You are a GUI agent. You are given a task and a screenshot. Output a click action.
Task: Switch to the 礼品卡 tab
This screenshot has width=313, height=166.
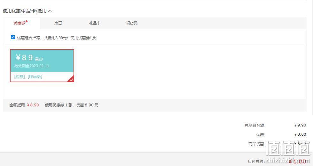point(95,23)
